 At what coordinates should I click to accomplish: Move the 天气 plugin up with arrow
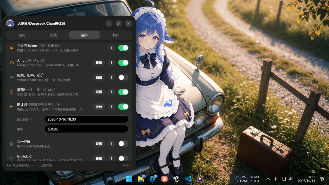point(111,63)
